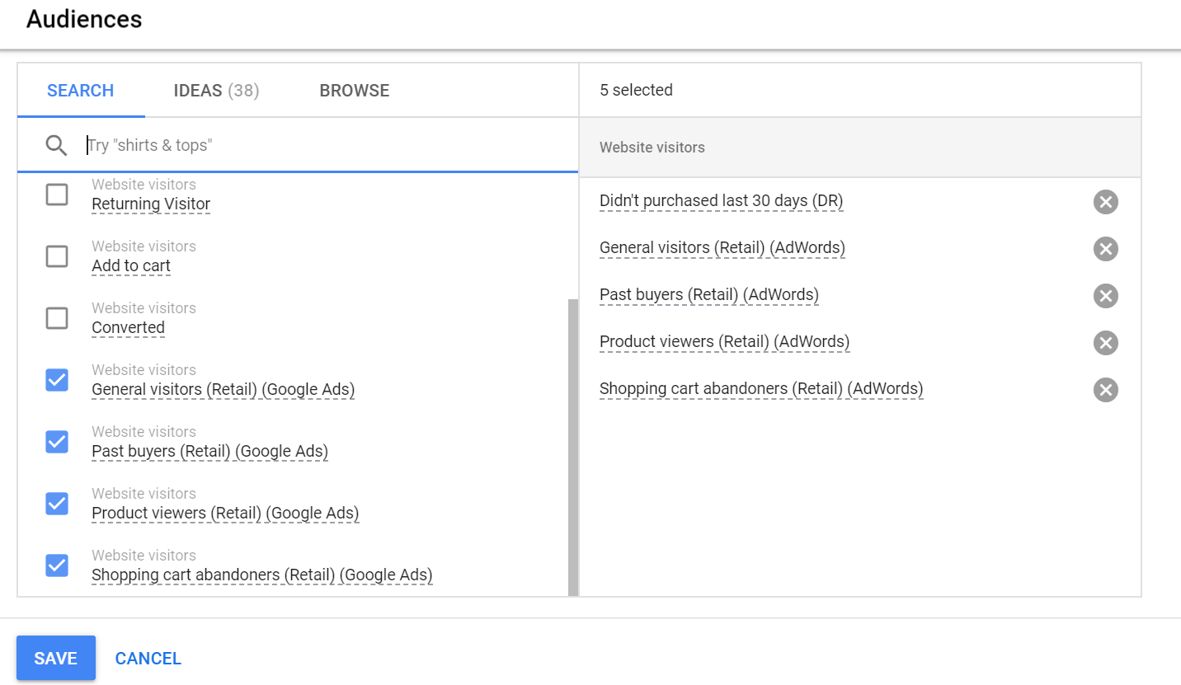Check the Returning Visitor checkbox
The height and width of the screenshot is (685, 1181).
[x=57, y=195]
